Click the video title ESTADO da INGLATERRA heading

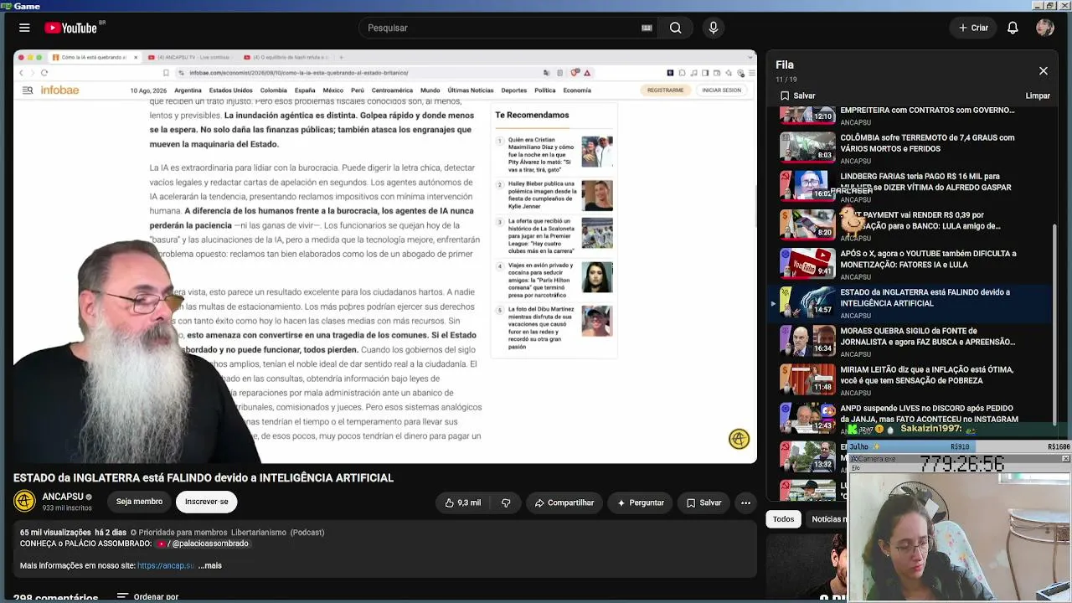click(204, 477)
